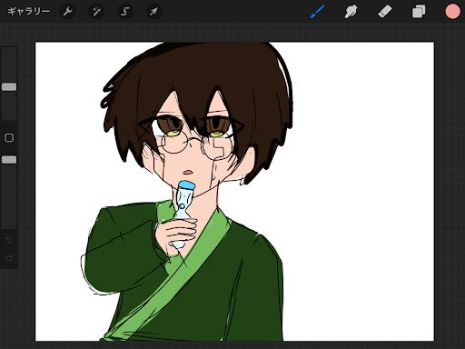This screenshot has width=465, height=349.
Task: Open the pink active color swatch
Action: pyautogui.click(x=452, y=12)
